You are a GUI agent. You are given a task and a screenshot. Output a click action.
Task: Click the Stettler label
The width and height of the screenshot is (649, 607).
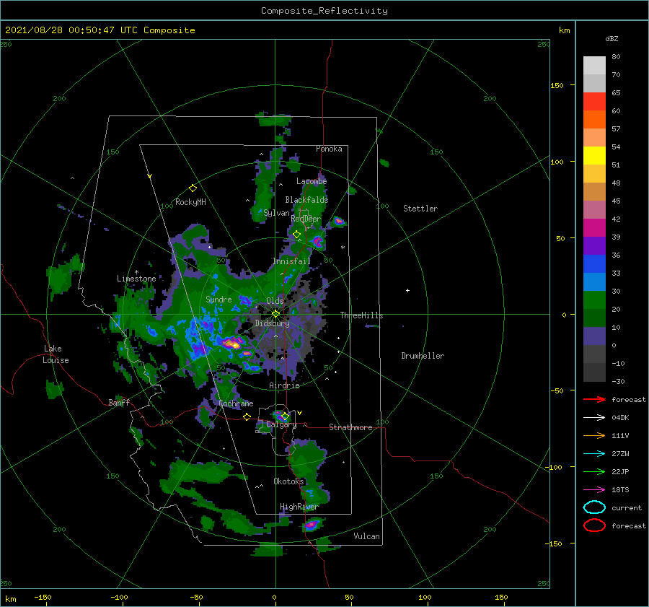[420, 209]
